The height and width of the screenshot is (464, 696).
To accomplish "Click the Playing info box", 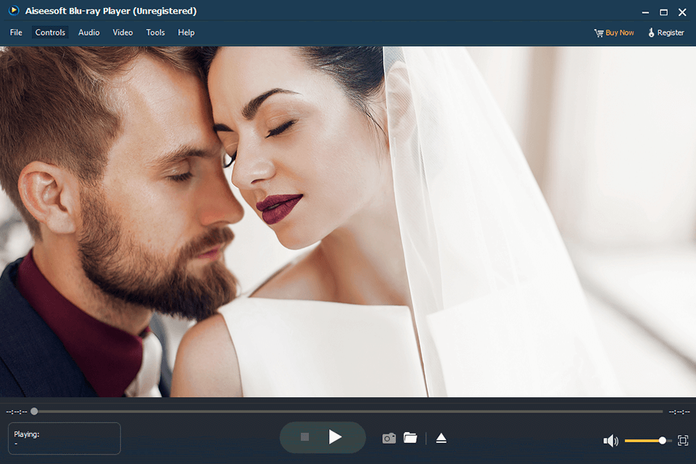I will (65, 438).
